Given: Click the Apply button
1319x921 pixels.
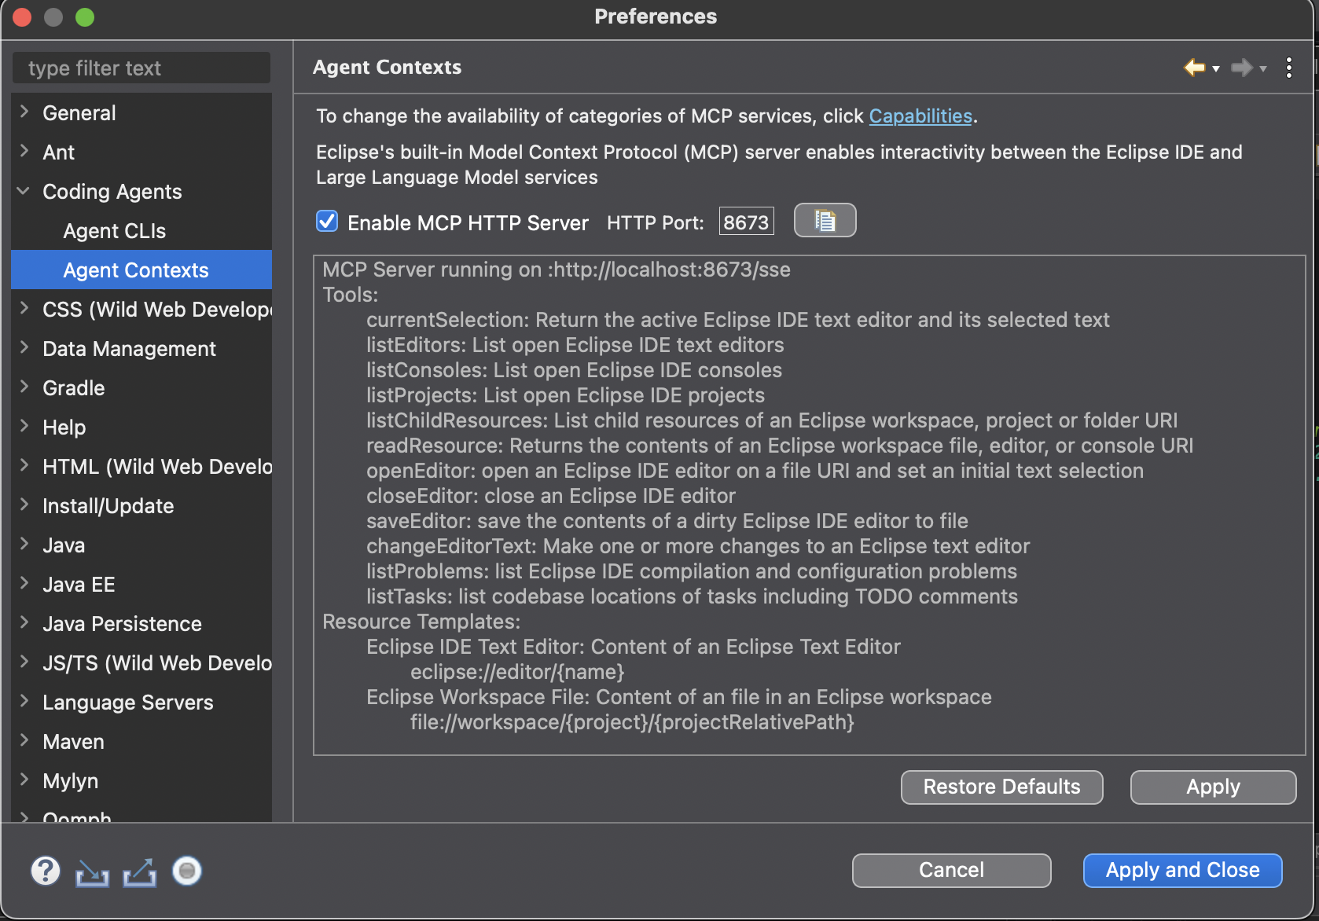Looking at the screenshot, I should point(1213,787).
